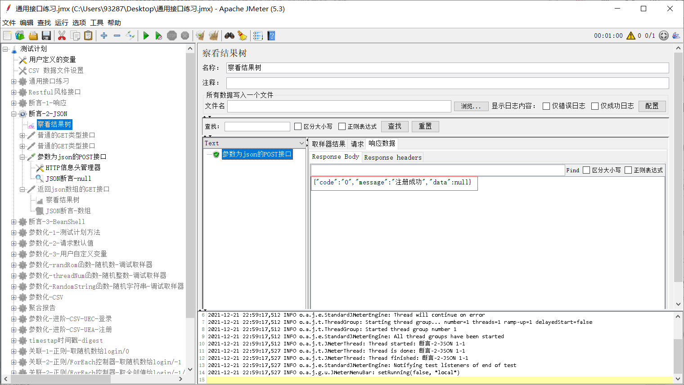The image size is (684, 385).
Task: Shut down test with grey X icon
Action: pos(185,36)
